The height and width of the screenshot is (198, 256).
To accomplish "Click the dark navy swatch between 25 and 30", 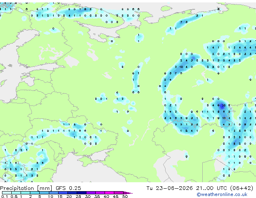I will (x=81, y=193).
